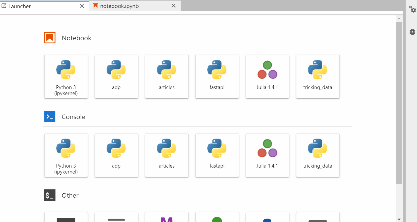Image resolution: width=417 pixels, height=222 pixels.
Task: Close the notebook.ipynb tab
Action: 174,6
